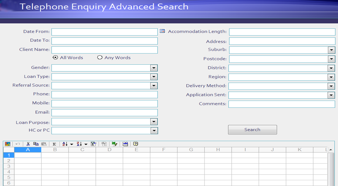The image size is (338, 186).
Task: Sort results descending using the Z-A icon
Action: [80, 143]
